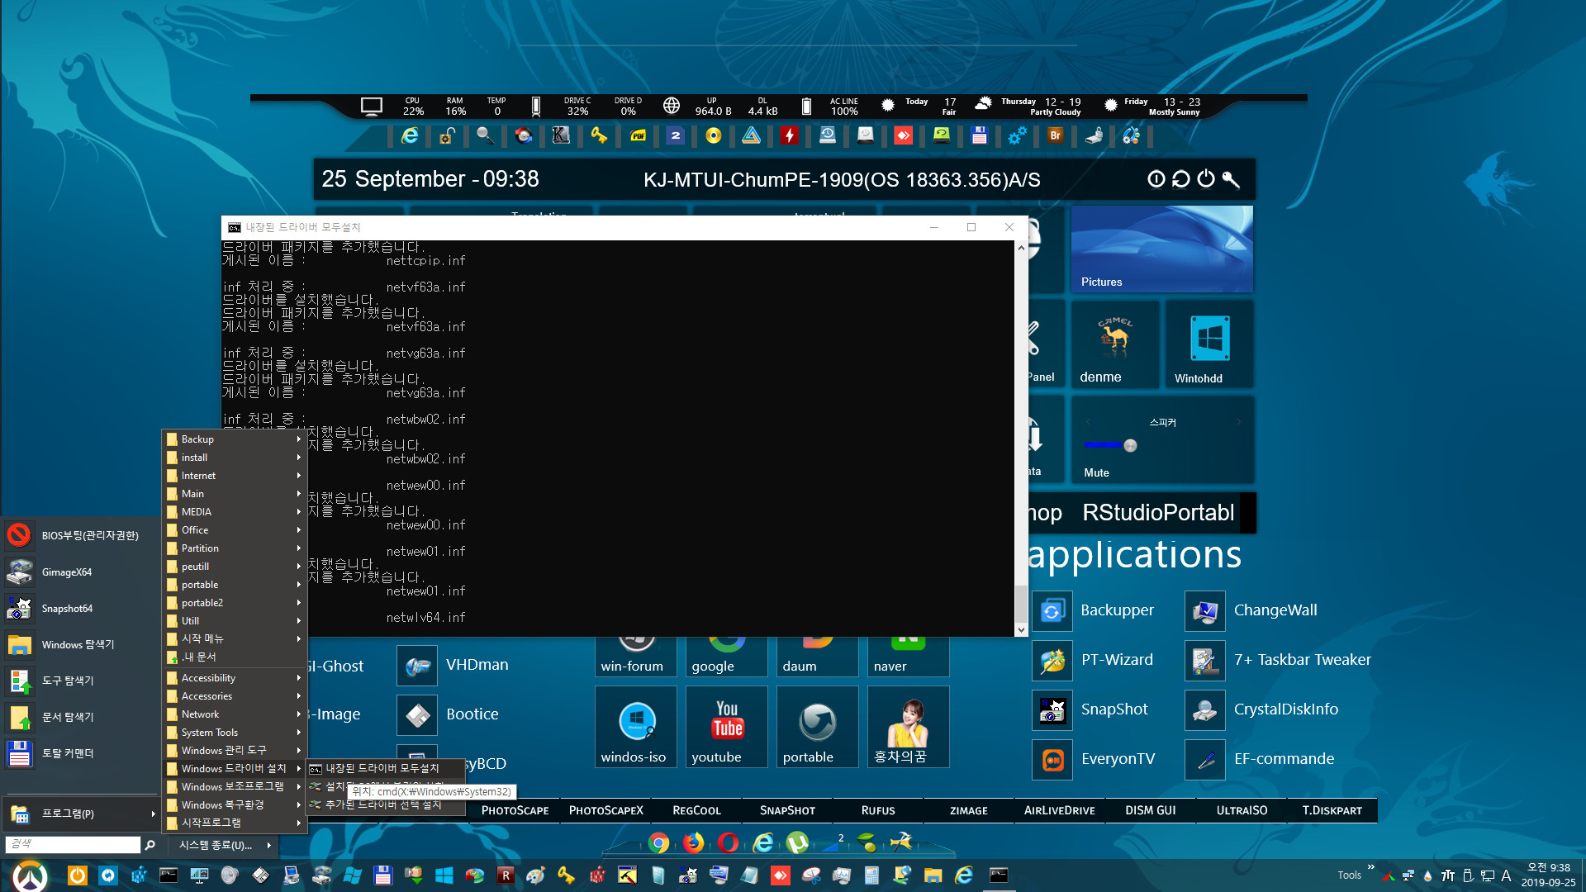The width and height of the screenshot is (1586, 892).
Task: Click the blue gears icon in launcher bar
Action: tap(1017, 135)
